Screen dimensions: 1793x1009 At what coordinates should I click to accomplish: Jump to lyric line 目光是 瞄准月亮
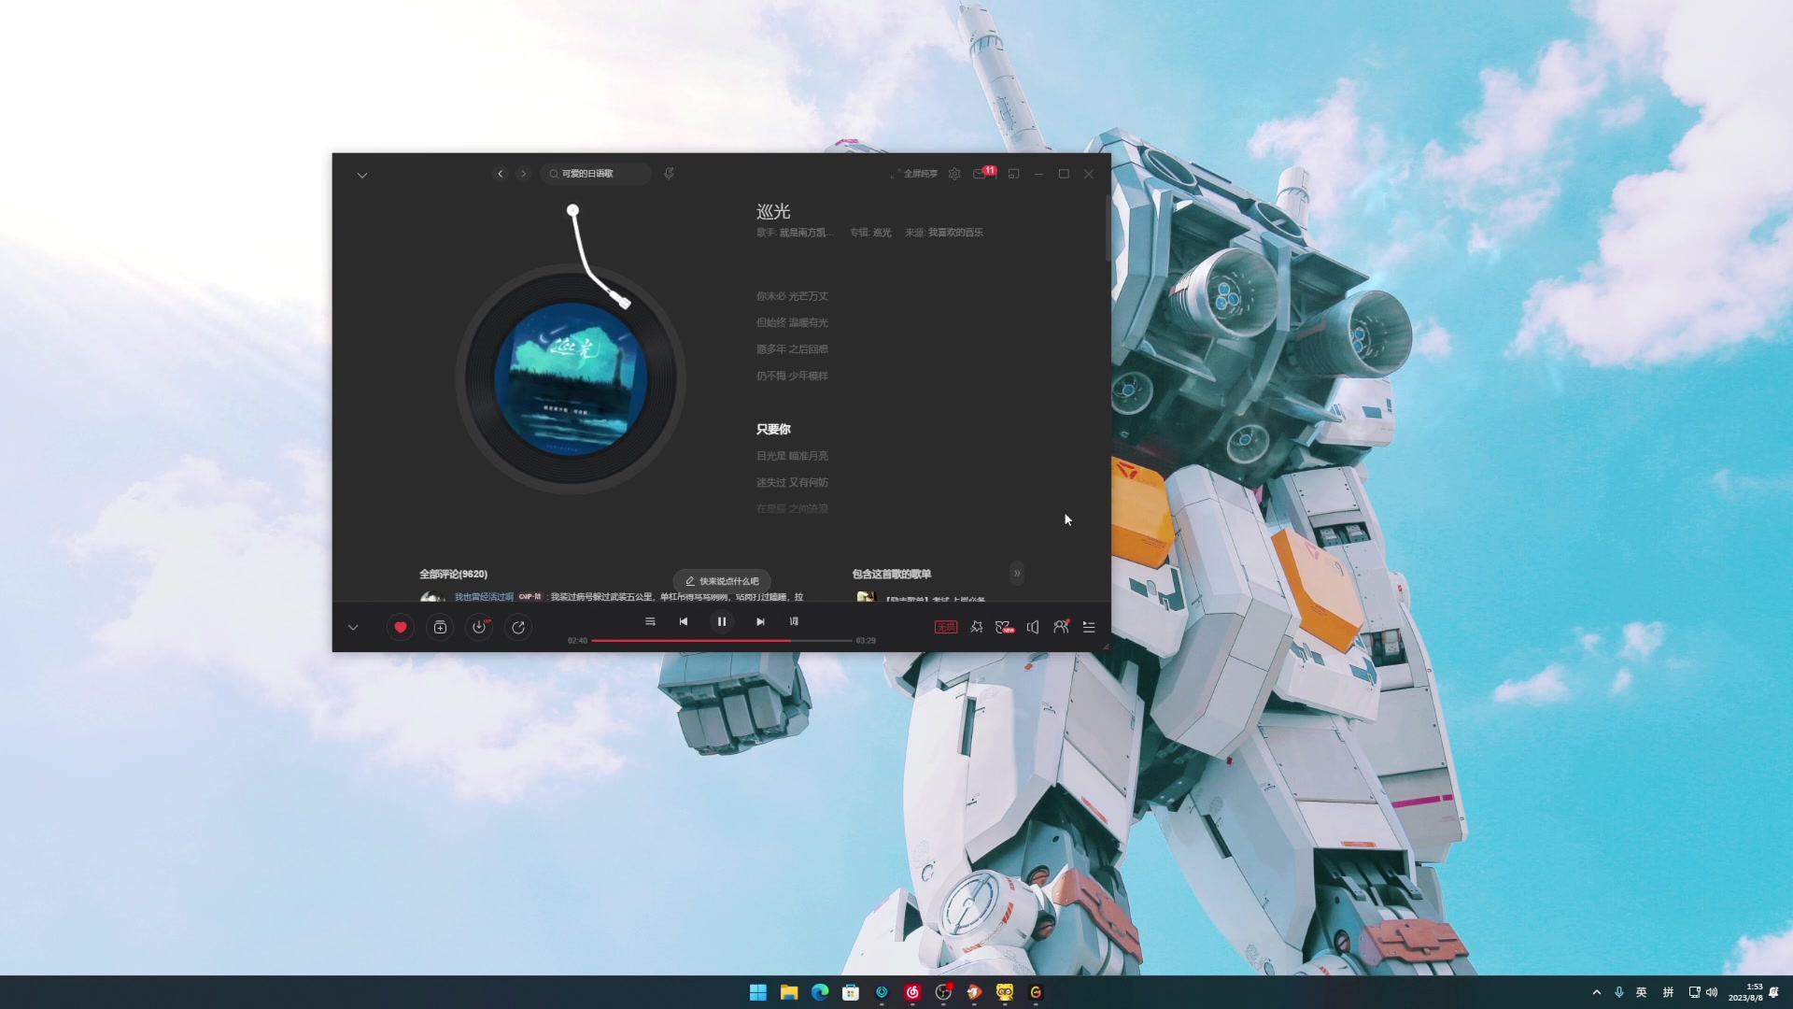(792, 456)
